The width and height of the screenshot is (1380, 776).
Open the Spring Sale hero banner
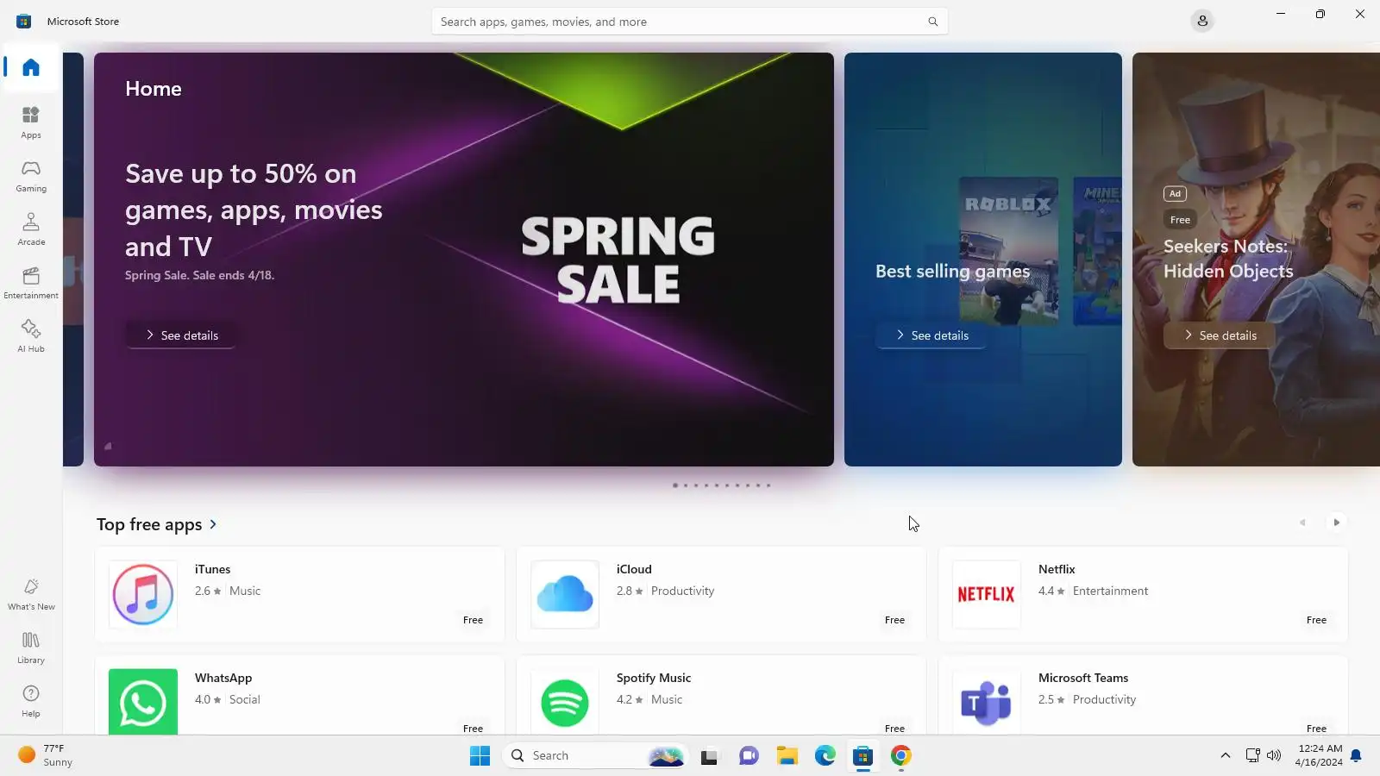(464, 260)
